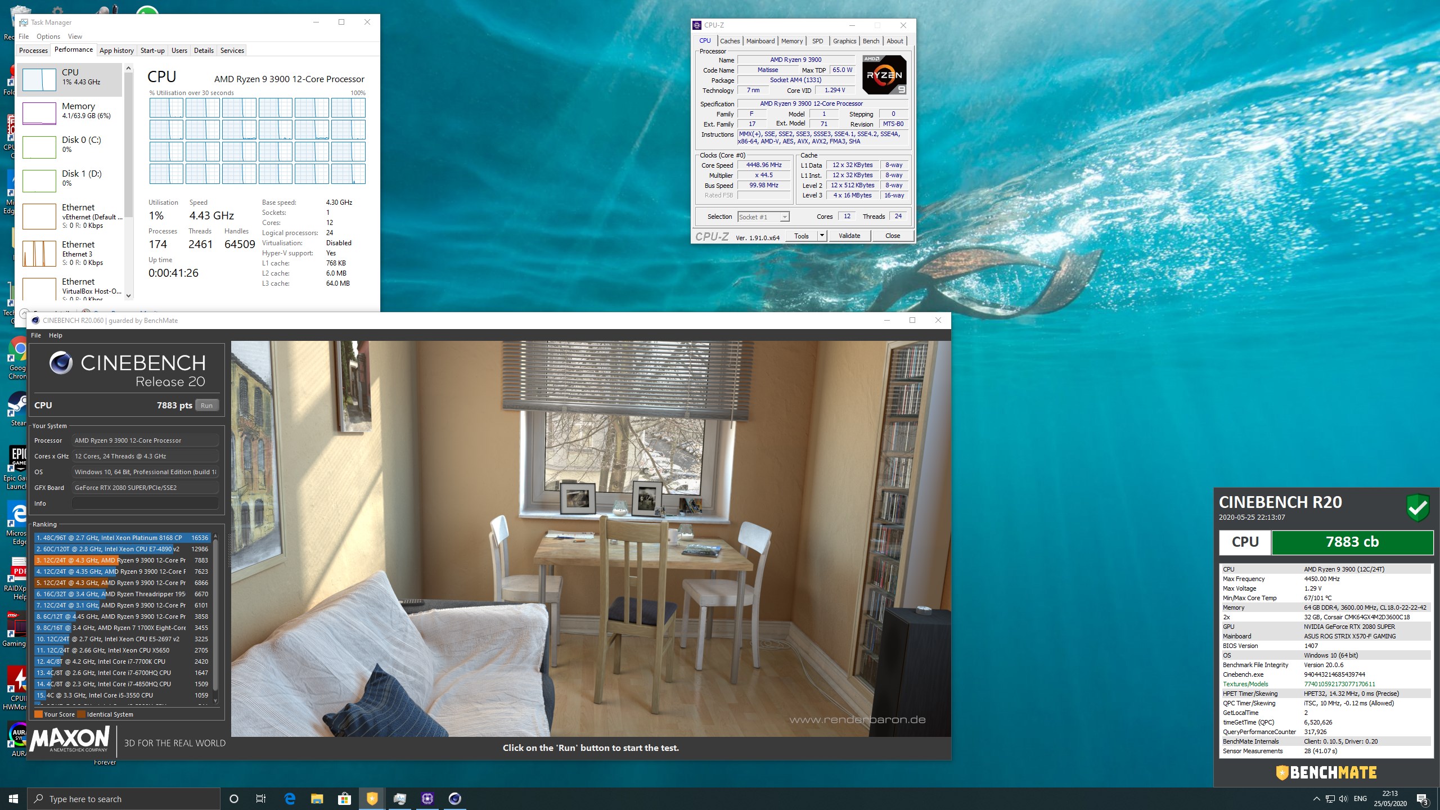Viewport: 1440px width, 810px height.
Task: Switch to Cinebench taskbar icon
Action: tap(454, 799)
